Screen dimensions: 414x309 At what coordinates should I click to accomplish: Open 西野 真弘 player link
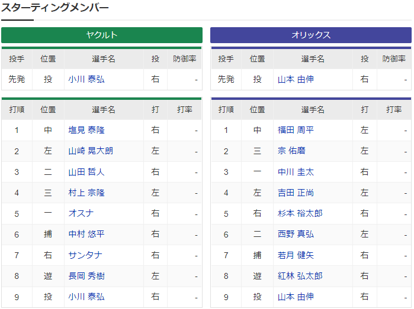coord(296,235)
